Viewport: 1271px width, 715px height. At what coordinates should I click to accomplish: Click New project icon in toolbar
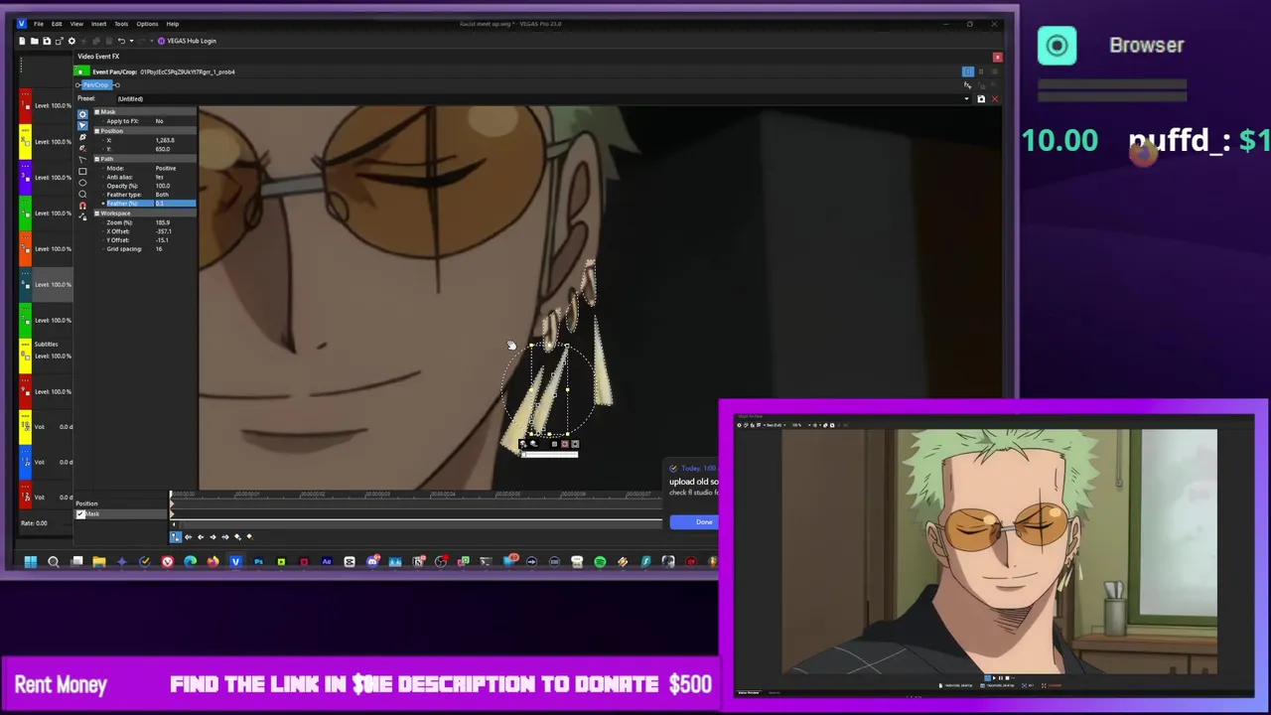22,41
